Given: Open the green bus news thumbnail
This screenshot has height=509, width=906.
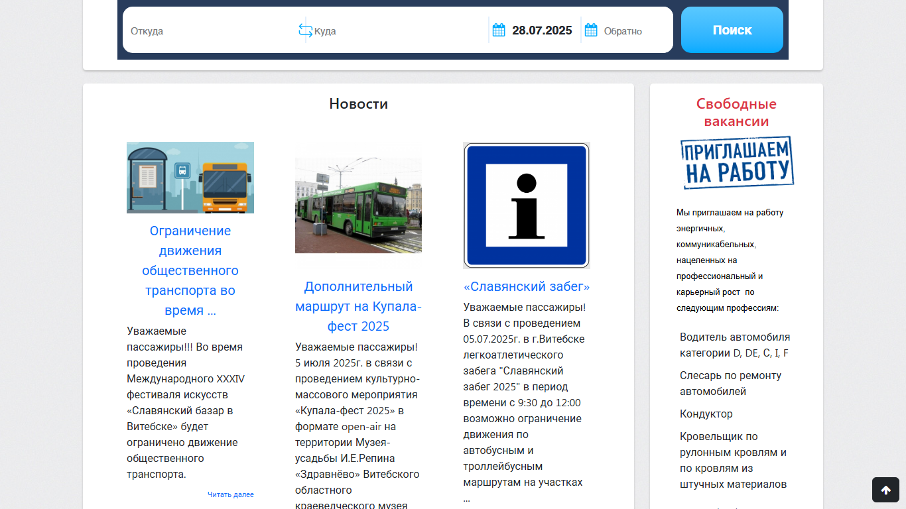Looking at the screenshot, I should (x=358, y=205).
